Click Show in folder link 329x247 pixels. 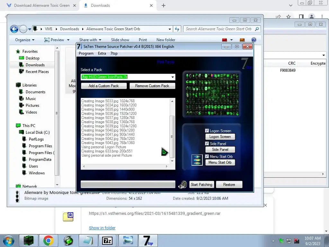[x=102, y=228]
